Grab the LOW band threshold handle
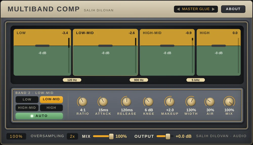The width and height of the screenshot is (253, 145). tap(42, 46)
